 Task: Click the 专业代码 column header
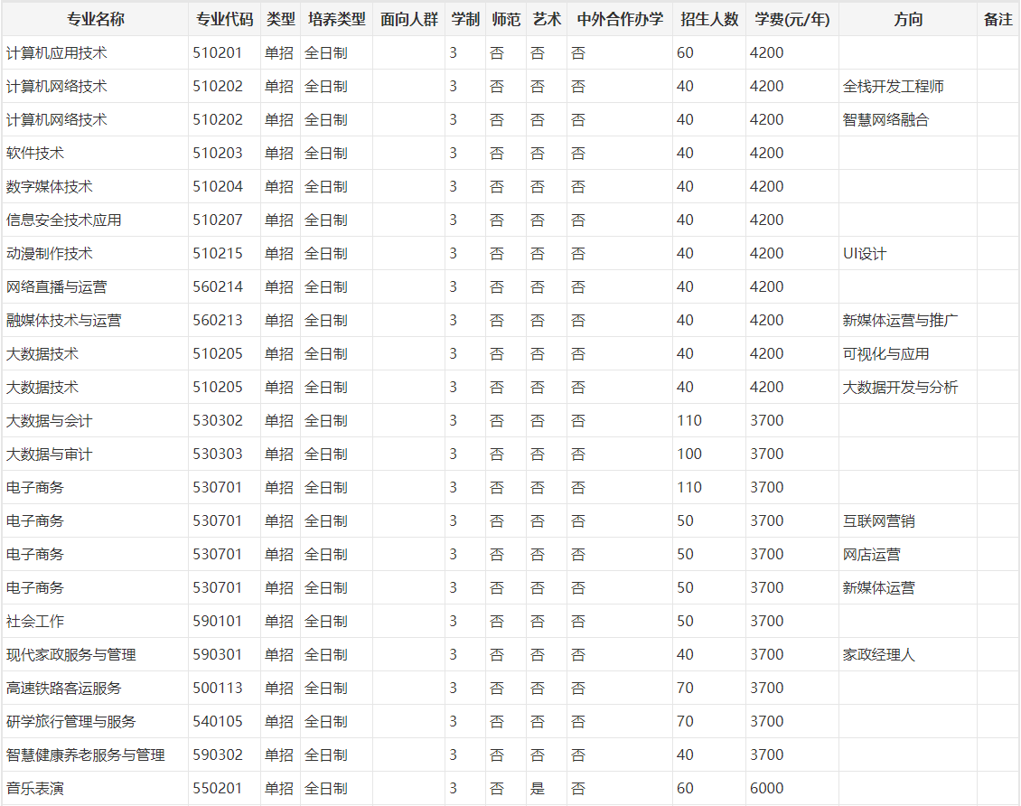point(225,20)
